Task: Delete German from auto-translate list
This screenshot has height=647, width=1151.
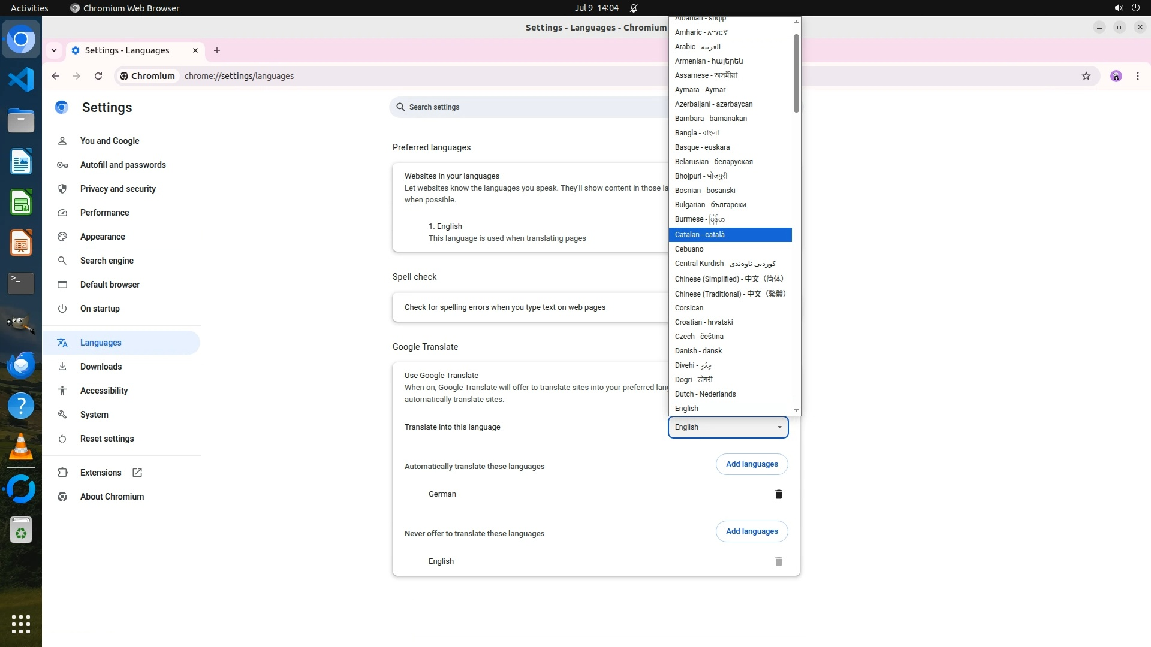Action: (x=778, y=494)
